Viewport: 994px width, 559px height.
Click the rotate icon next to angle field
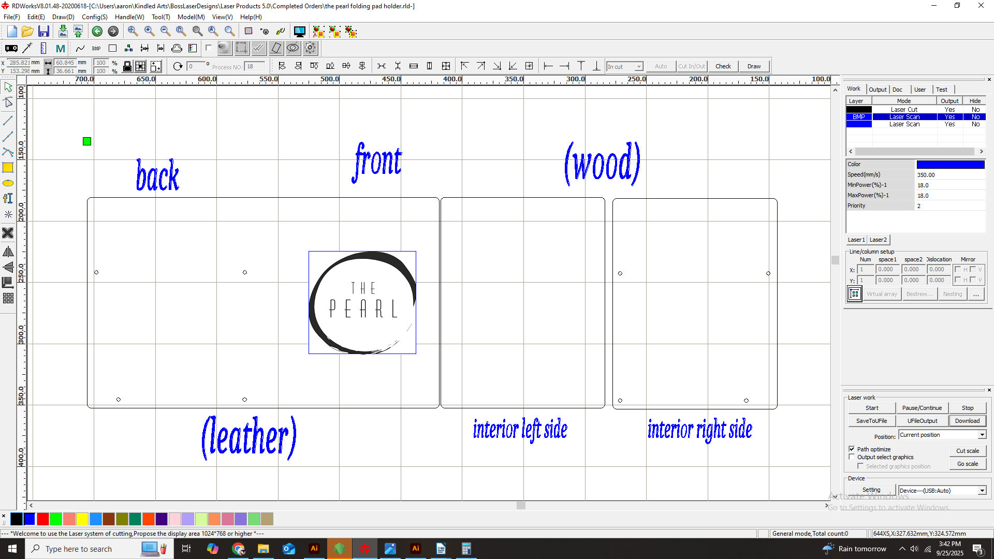(x=178, y=66)
